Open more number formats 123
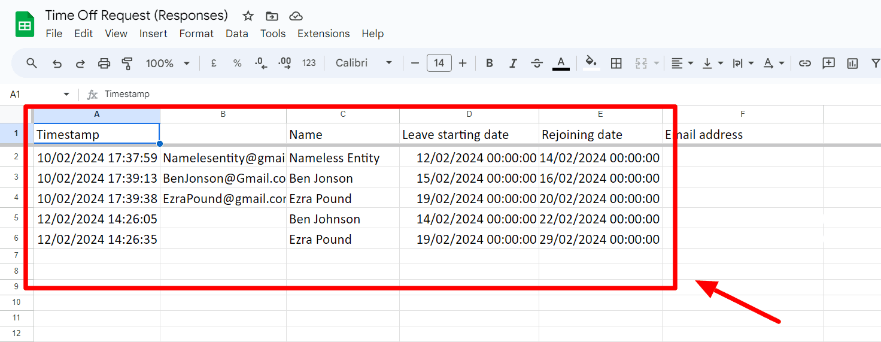 (309, 63)
